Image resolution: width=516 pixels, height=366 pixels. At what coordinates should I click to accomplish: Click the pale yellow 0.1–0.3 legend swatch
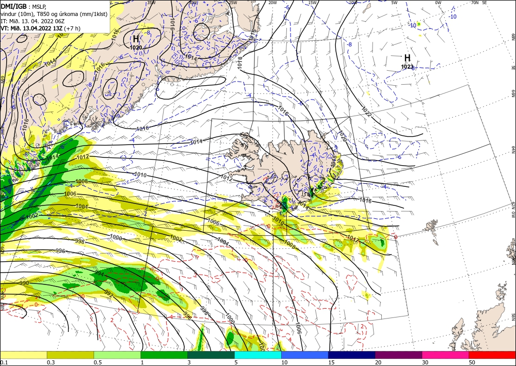pyautogui.click(x=23, y=355)
